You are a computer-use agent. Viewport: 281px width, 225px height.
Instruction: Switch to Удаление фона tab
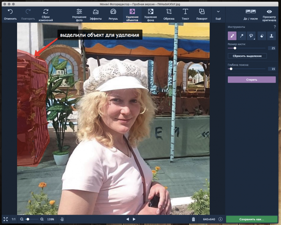coord(150,14)
